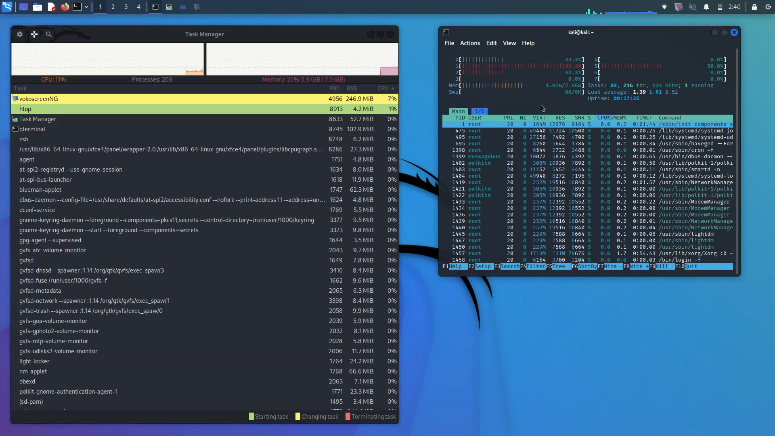Expand the qterminal process entry
The width and height of the screenshot is (775, 436).
tap(15, 129)
